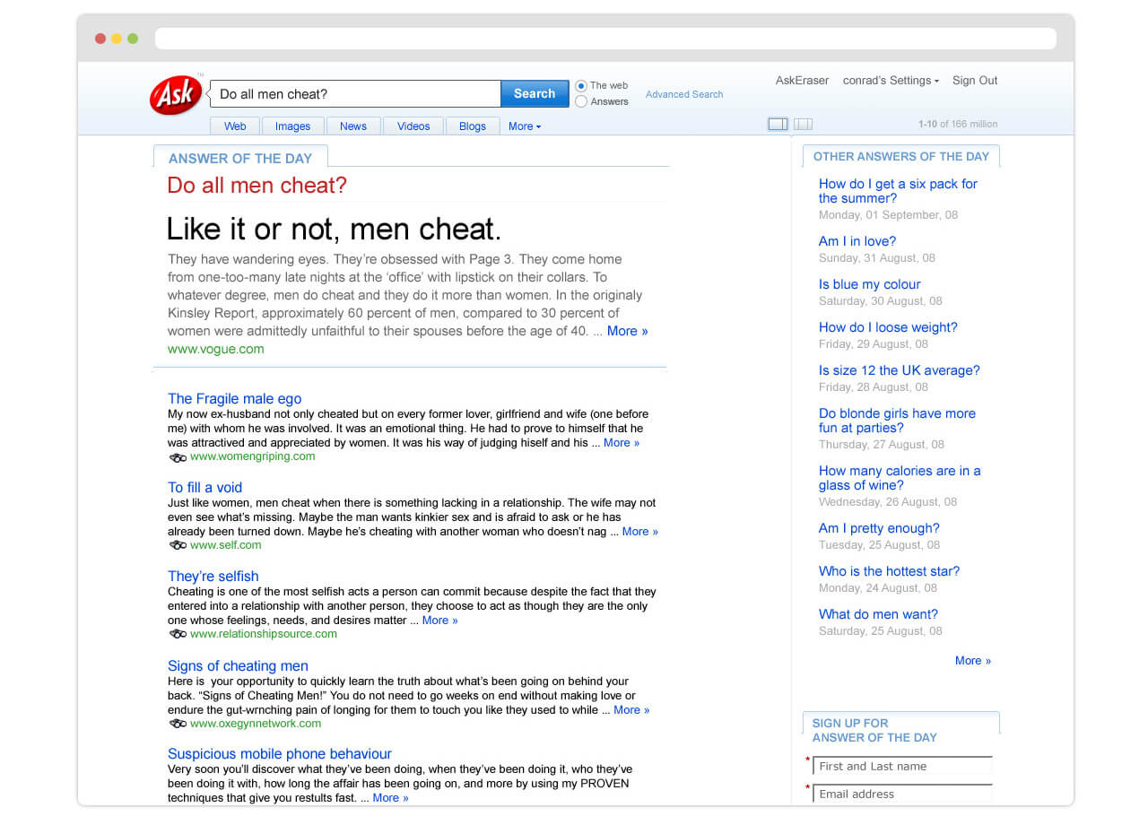Open the Blogs tab

473,126
